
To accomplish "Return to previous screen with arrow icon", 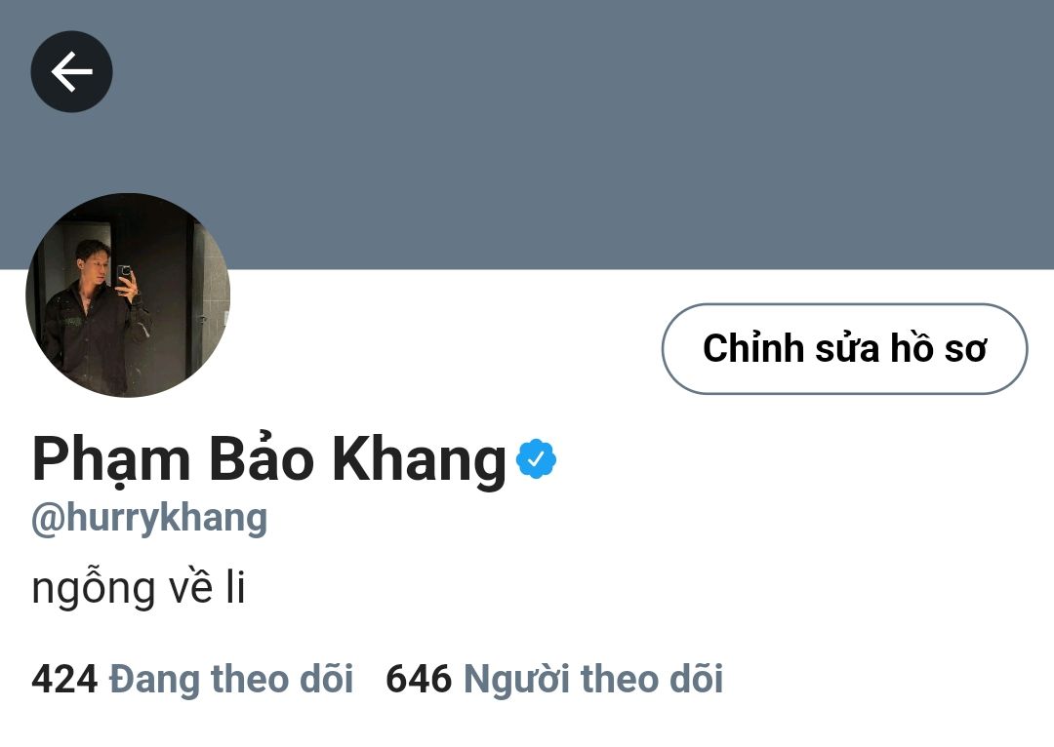I will click(x=71, y=71).
